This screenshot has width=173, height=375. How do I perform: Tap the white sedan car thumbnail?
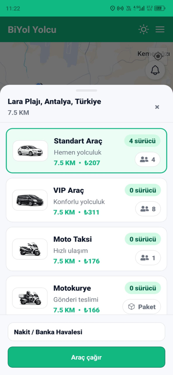[x=30, y=151]
